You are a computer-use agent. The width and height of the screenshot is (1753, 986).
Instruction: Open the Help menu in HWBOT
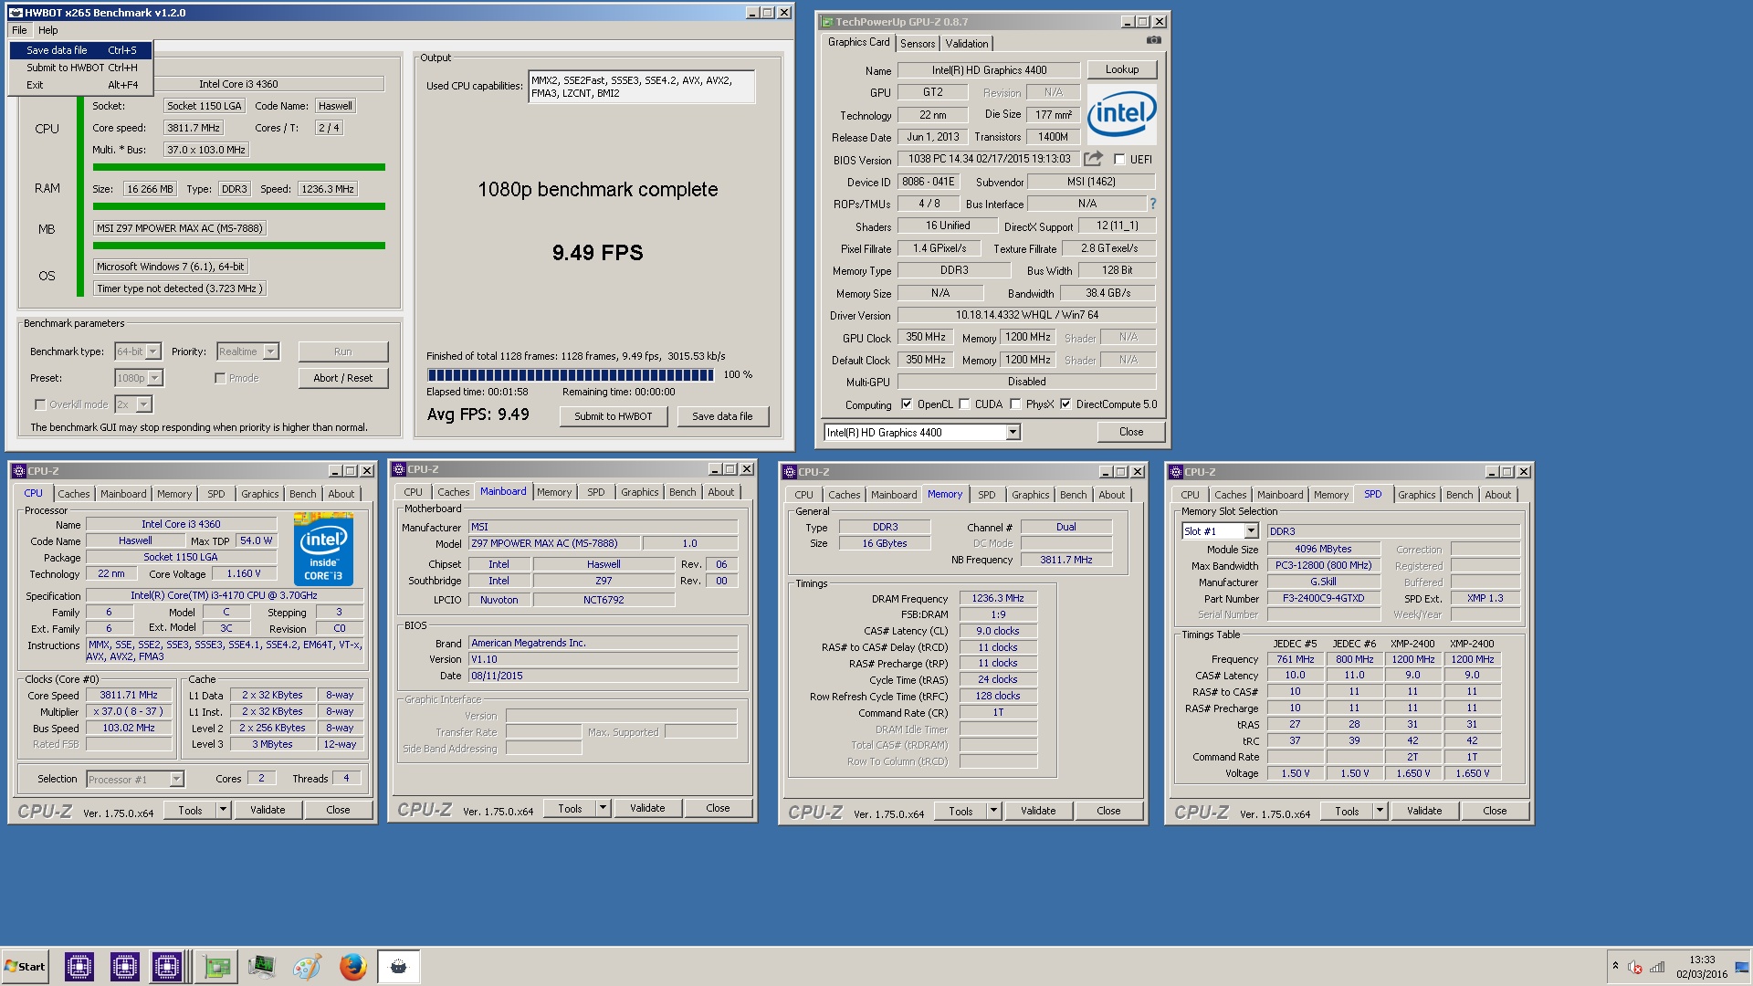tap(48, 30)
